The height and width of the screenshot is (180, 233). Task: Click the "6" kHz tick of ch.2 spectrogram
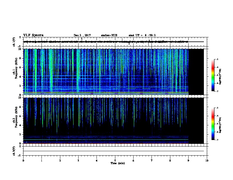(x=20, y=116)
